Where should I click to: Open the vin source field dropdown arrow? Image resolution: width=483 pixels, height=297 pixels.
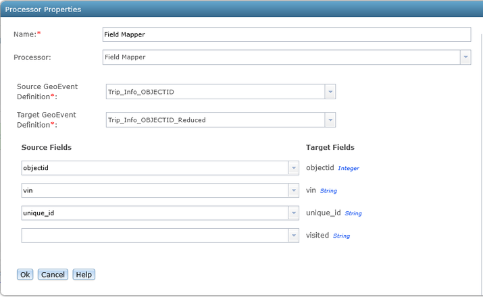294,191
